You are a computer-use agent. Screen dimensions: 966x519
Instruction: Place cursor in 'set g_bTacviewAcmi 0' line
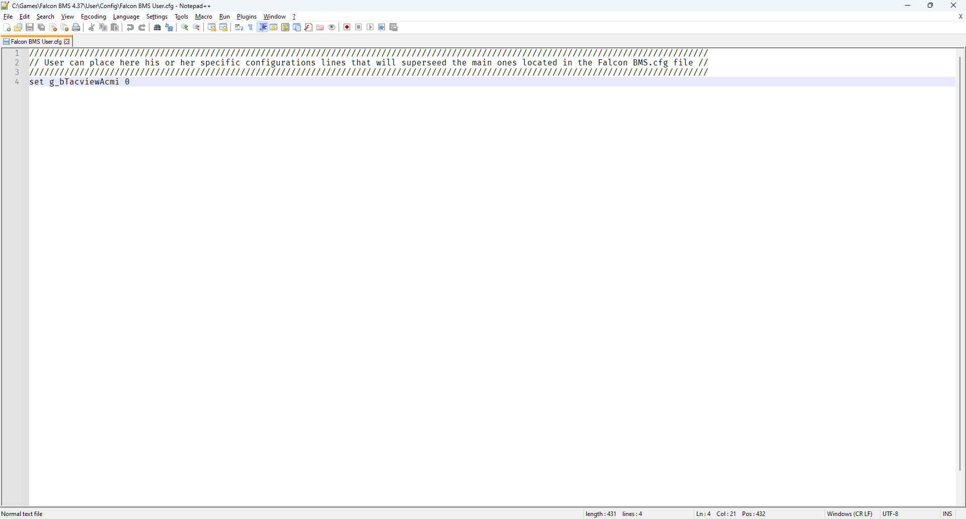coord(79,82)
